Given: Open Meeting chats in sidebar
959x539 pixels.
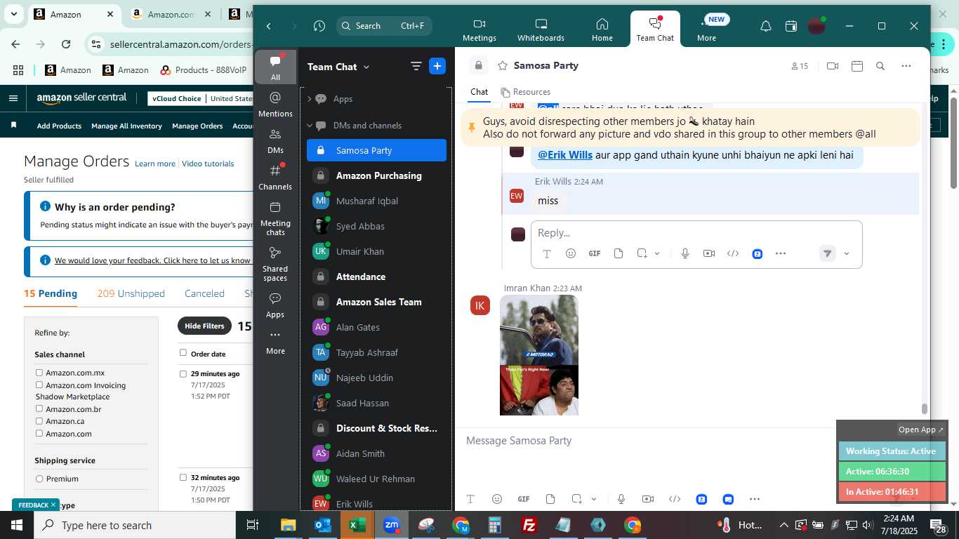Looking at the screenshot, I should (x=275, y=218).
